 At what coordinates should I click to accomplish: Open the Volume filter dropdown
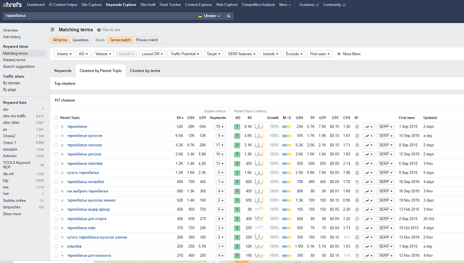[103, 54]
